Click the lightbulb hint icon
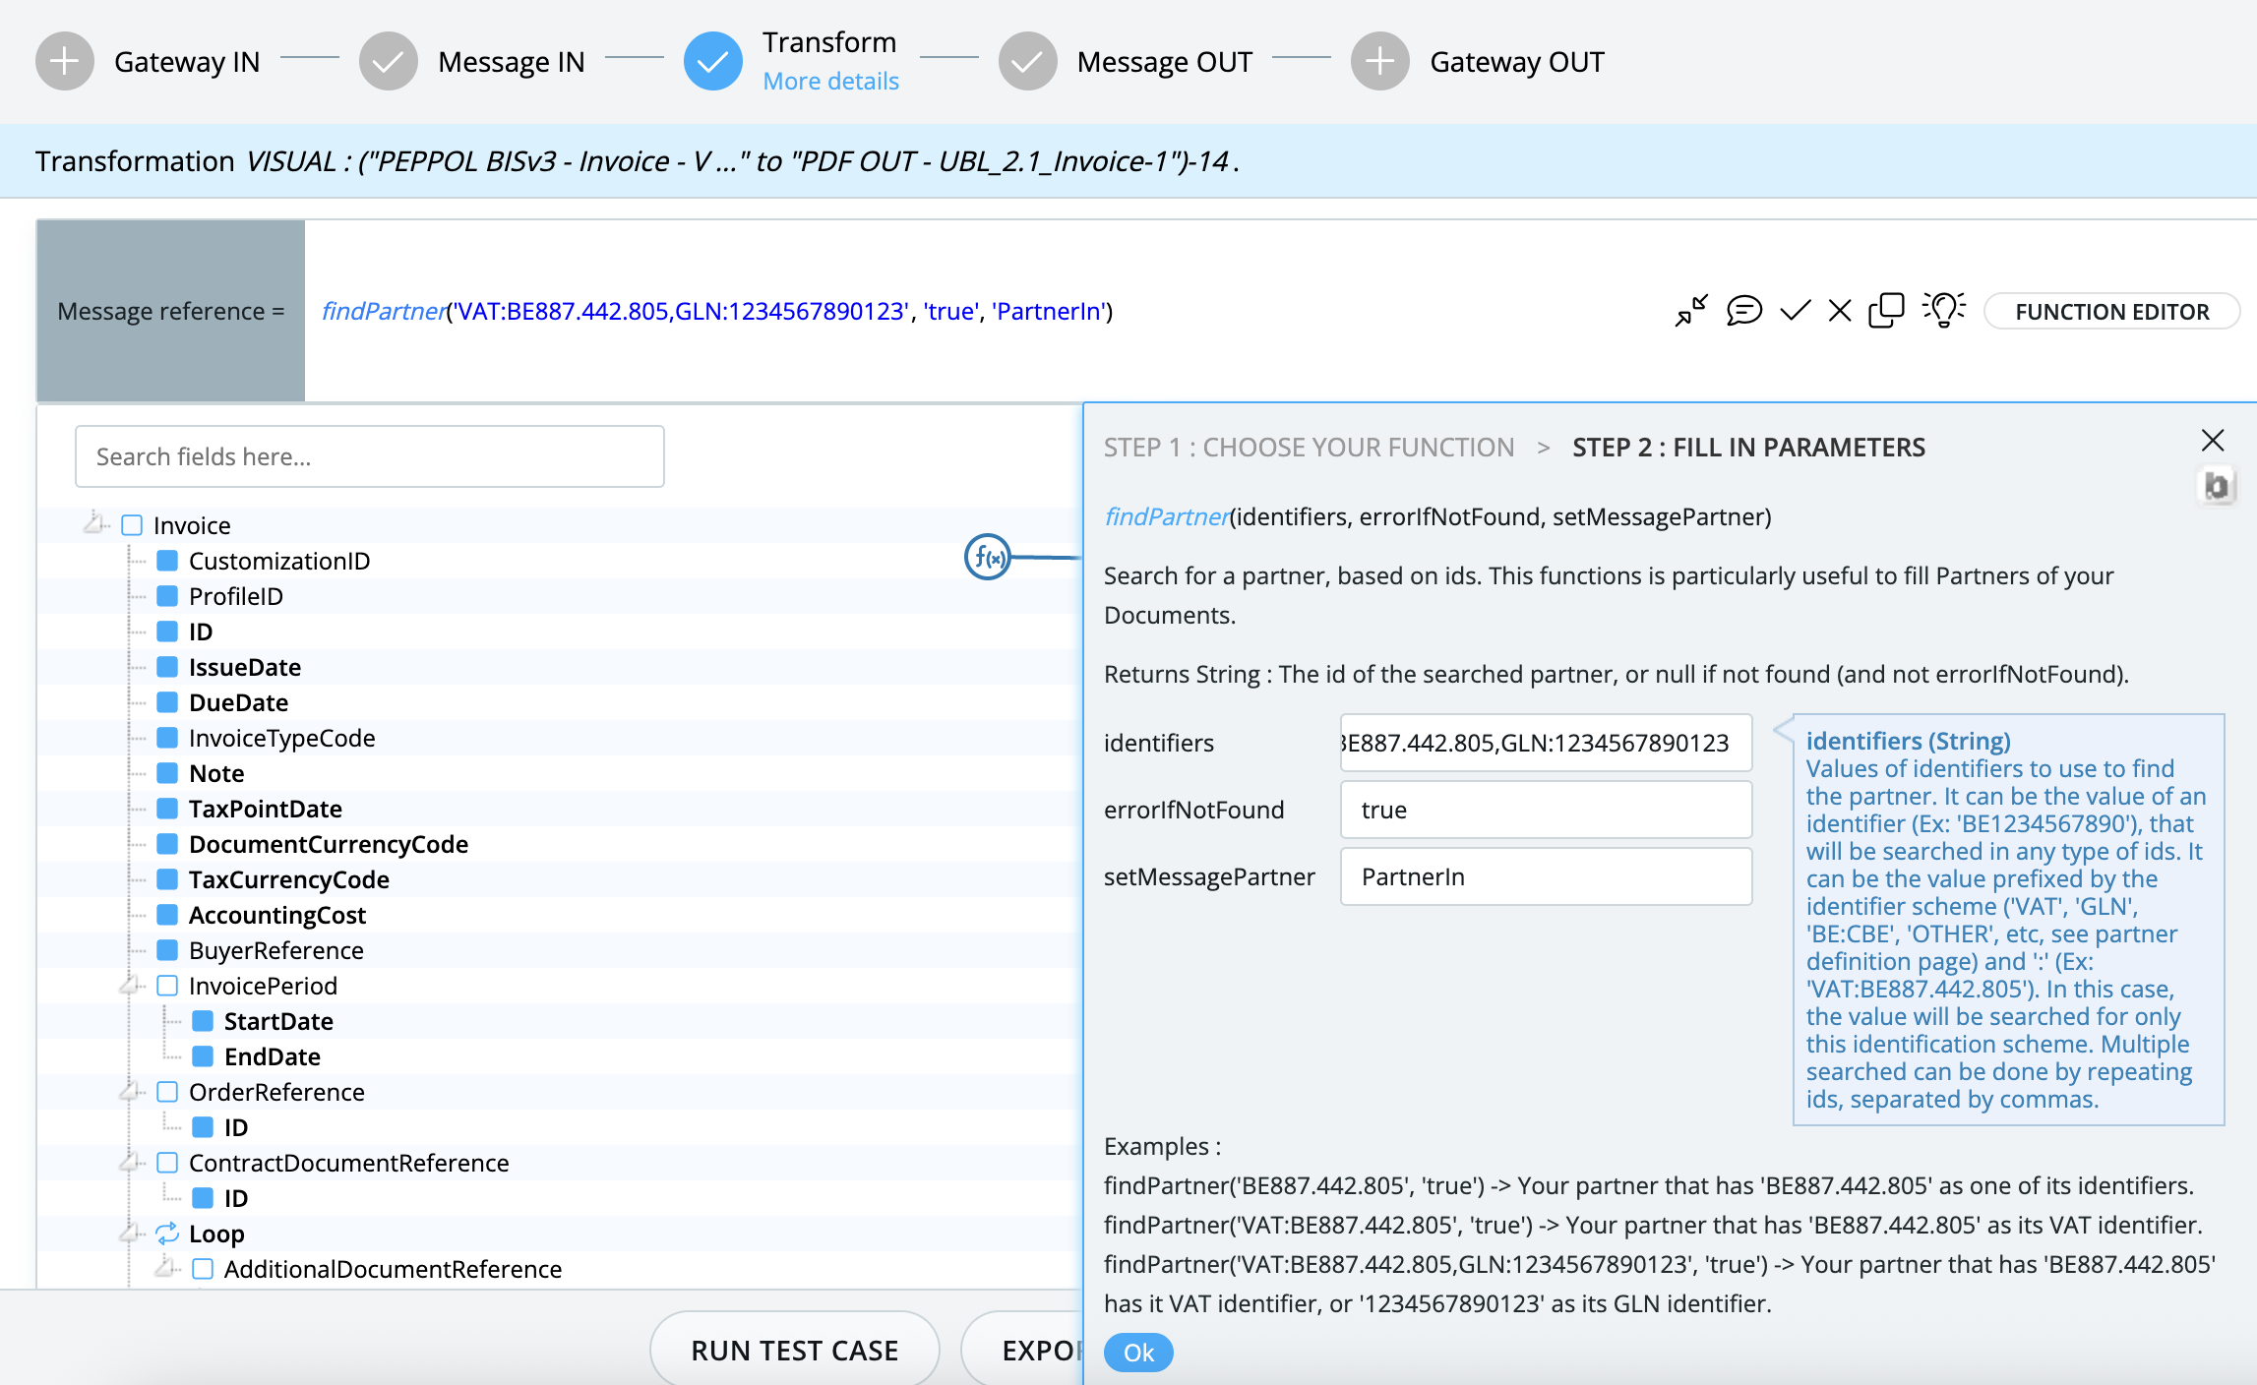This screenshot has width=2257, height=1385. (1944, 310)
